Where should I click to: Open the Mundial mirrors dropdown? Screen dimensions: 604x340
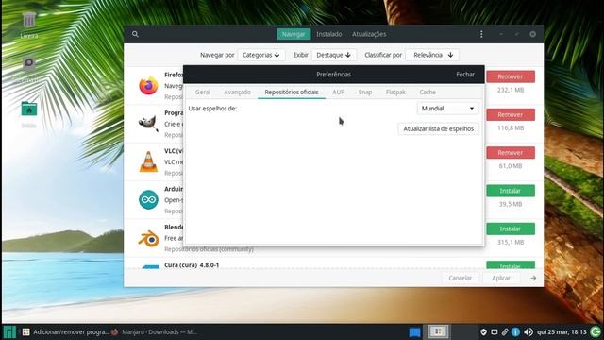pyautogui.click(x=447, y=109)
